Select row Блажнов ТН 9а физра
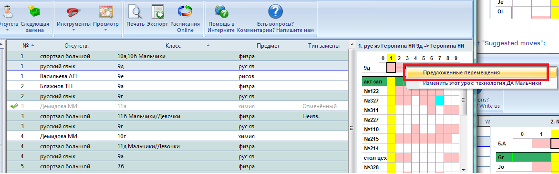The height and width of the screenshot is (174, 559). pos(177,86)
